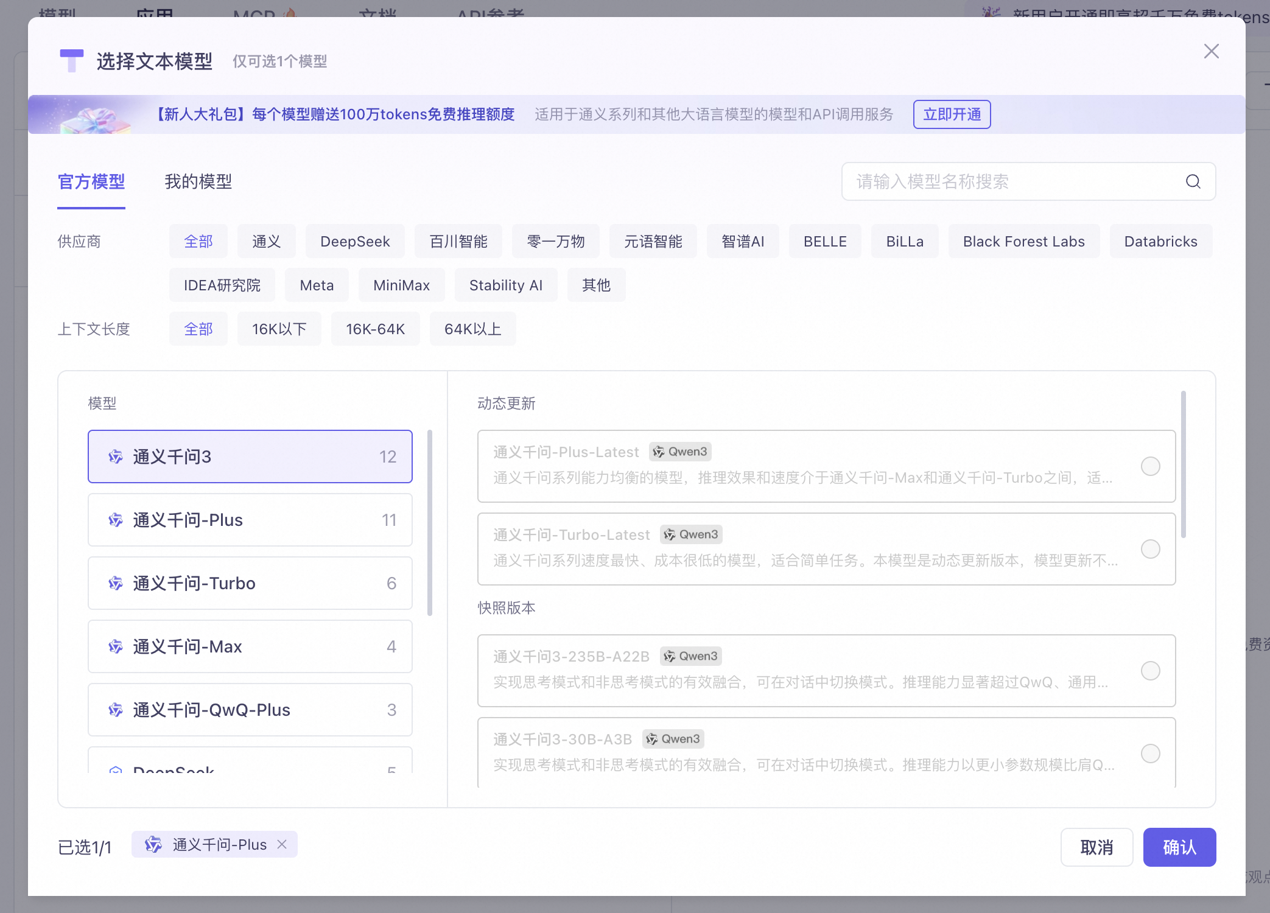
Task: Filter supplier by 其他
Action: pos(596,285)
